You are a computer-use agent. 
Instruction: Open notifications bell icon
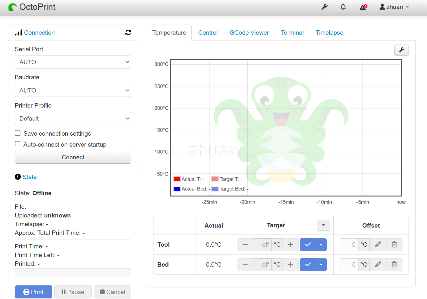click(x=343, y=7)
